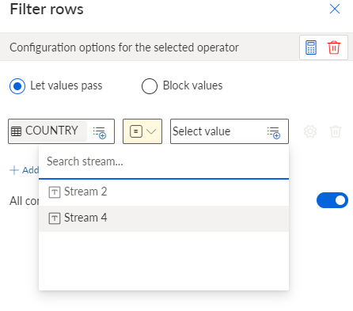Delete operator using the red trash icon
Viewport: 353px width, 311px height.
click(334, 47)
